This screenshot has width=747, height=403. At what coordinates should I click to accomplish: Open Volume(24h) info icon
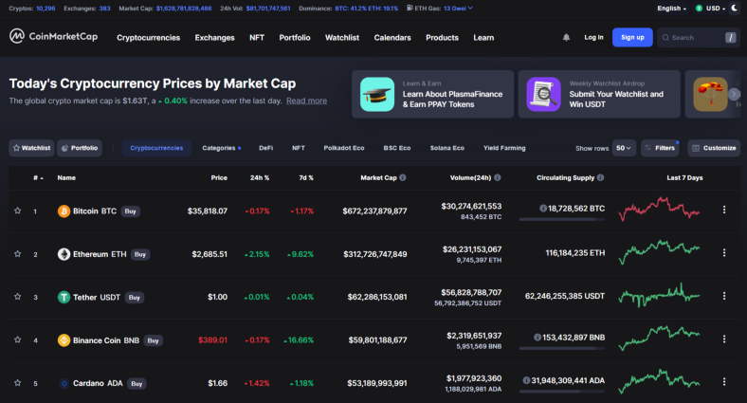pyautogui.click(x=498, y=177)
